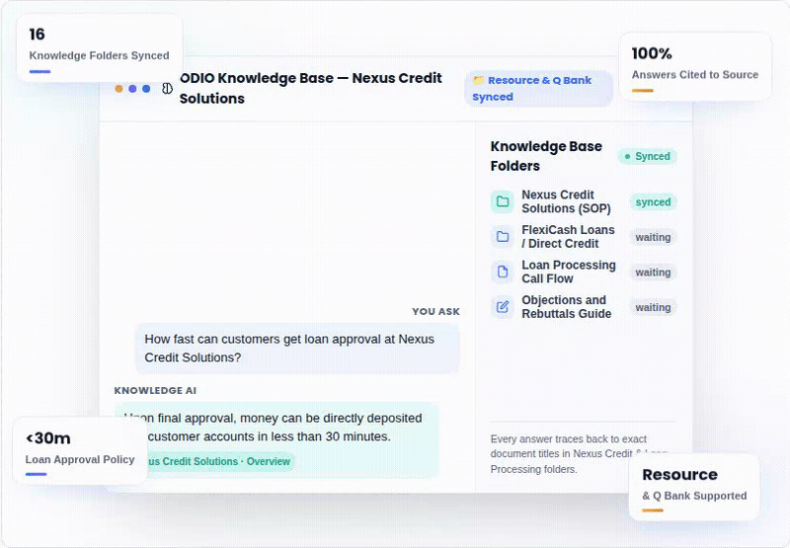Click the Resource & Q Bank Supported card

coord(694,488)
